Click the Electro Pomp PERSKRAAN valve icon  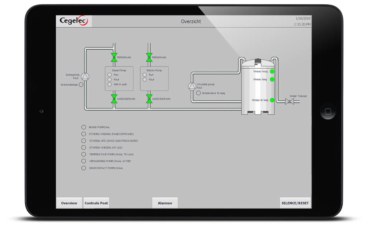[149, 58]
